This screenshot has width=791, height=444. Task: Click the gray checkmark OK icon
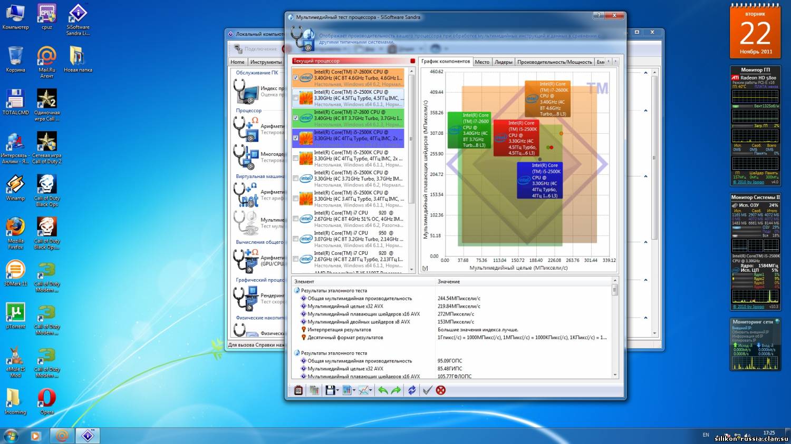428,390
